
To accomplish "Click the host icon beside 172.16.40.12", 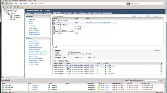I will [11, 17].
